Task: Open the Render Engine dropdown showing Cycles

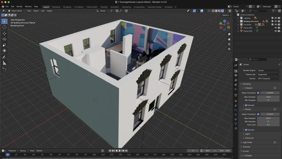Action: pos(269,70)
